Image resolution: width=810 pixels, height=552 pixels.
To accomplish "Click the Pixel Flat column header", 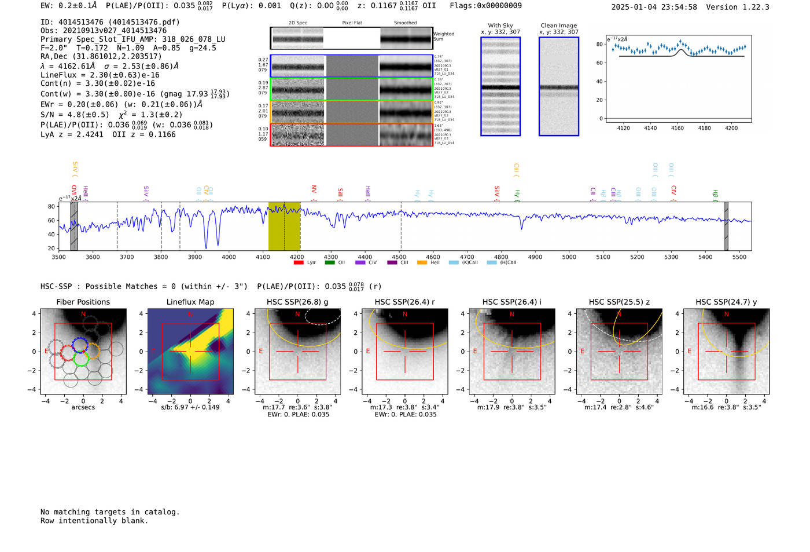I will pos(352,23).
